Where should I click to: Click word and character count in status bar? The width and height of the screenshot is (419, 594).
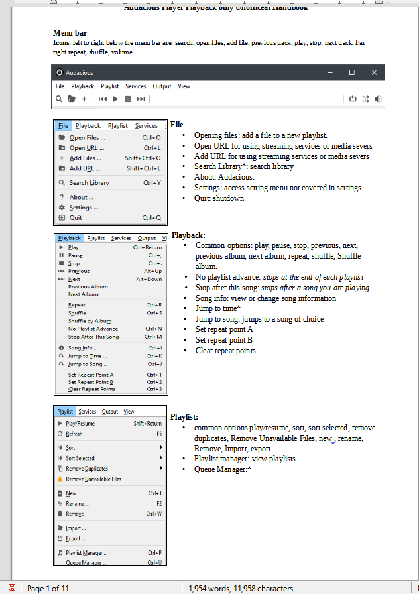tap(241, 588)
